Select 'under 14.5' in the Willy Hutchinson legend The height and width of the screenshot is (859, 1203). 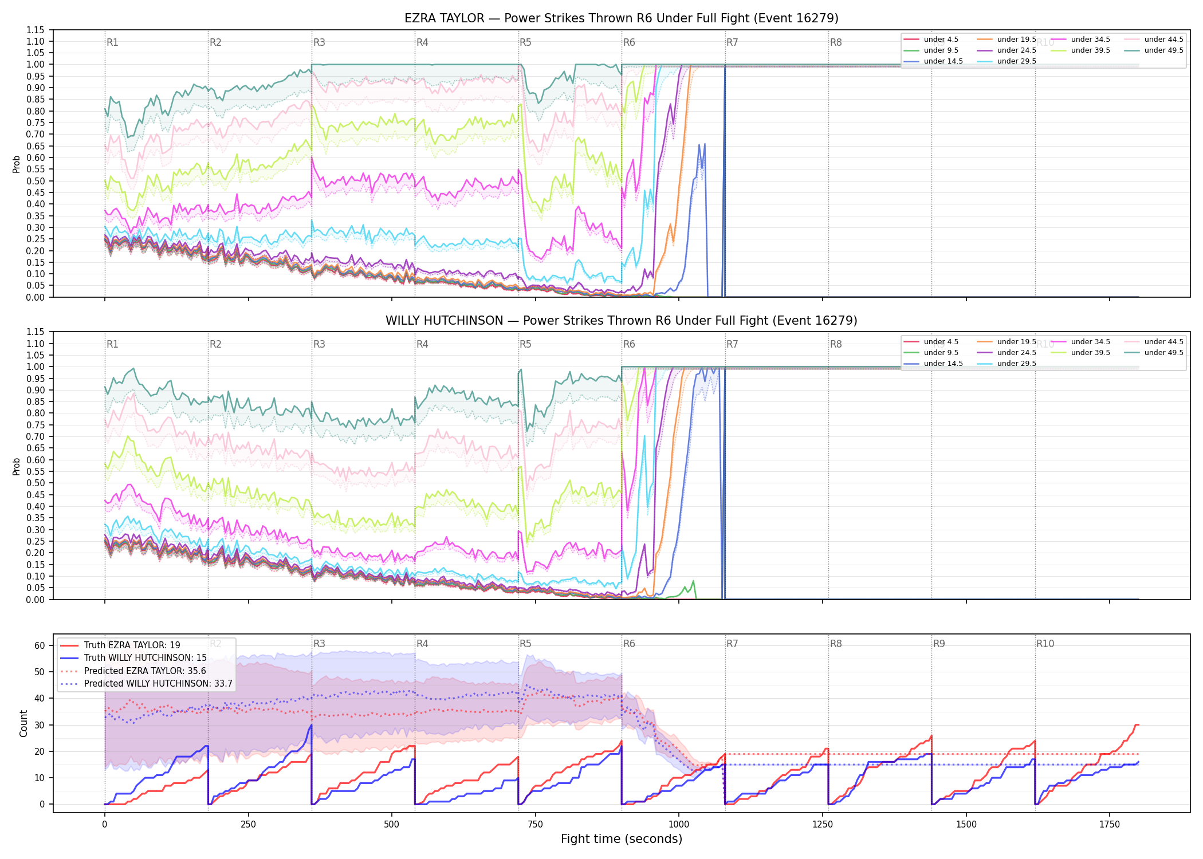[x=933, y=364]
